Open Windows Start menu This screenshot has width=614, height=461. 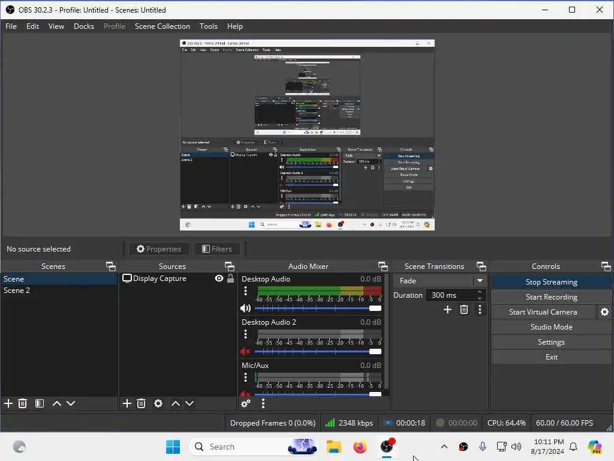point(173,447)
